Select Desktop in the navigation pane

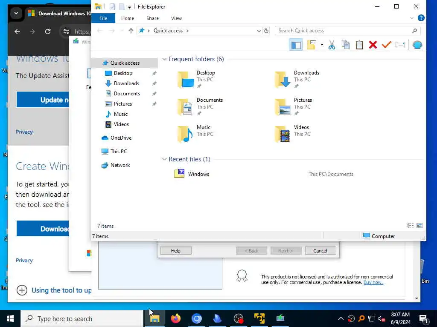click(123, 73)
